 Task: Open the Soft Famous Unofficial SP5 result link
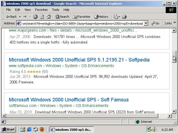(69, 100)
